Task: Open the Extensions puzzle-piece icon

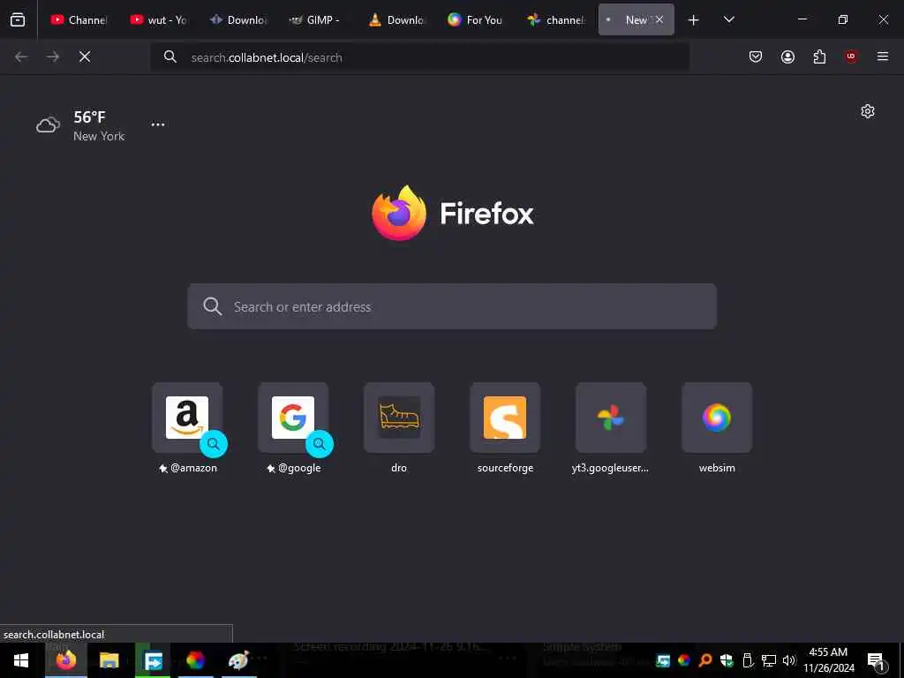Action: [819, 56]
